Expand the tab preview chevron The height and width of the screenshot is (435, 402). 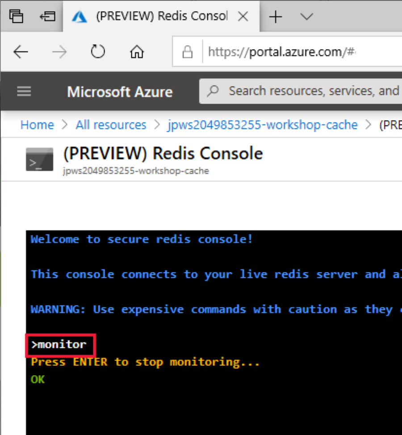[x=306, y=17]
